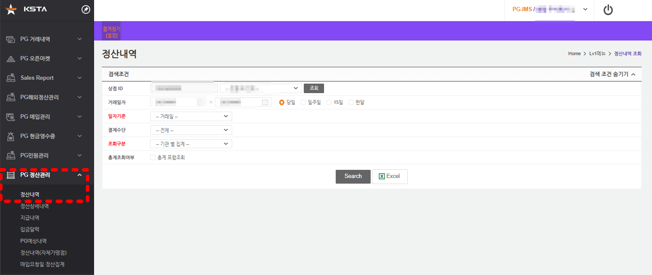Click the Sales Report sidebar icon
This screenshot has width=652, height=275.
tap(11, 78)
